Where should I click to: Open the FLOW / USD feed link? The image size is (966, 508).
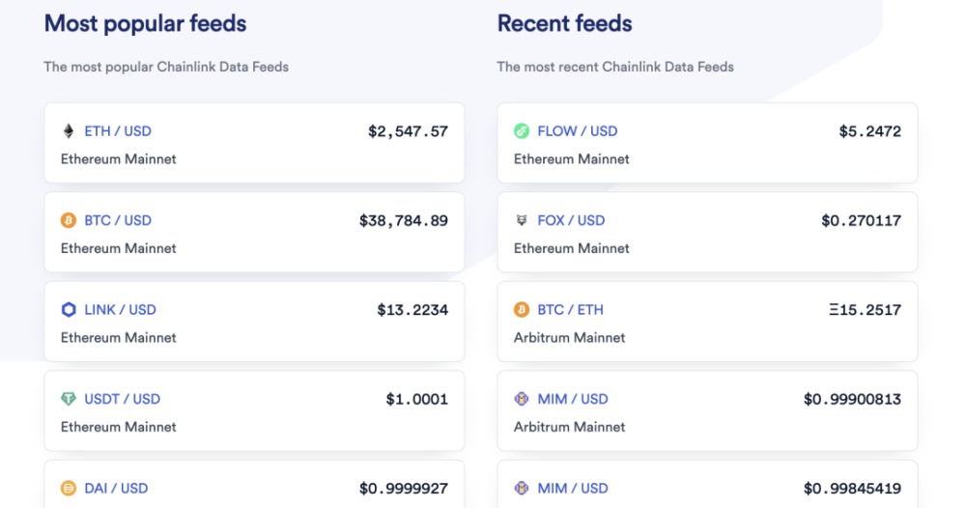coord(578,131)
